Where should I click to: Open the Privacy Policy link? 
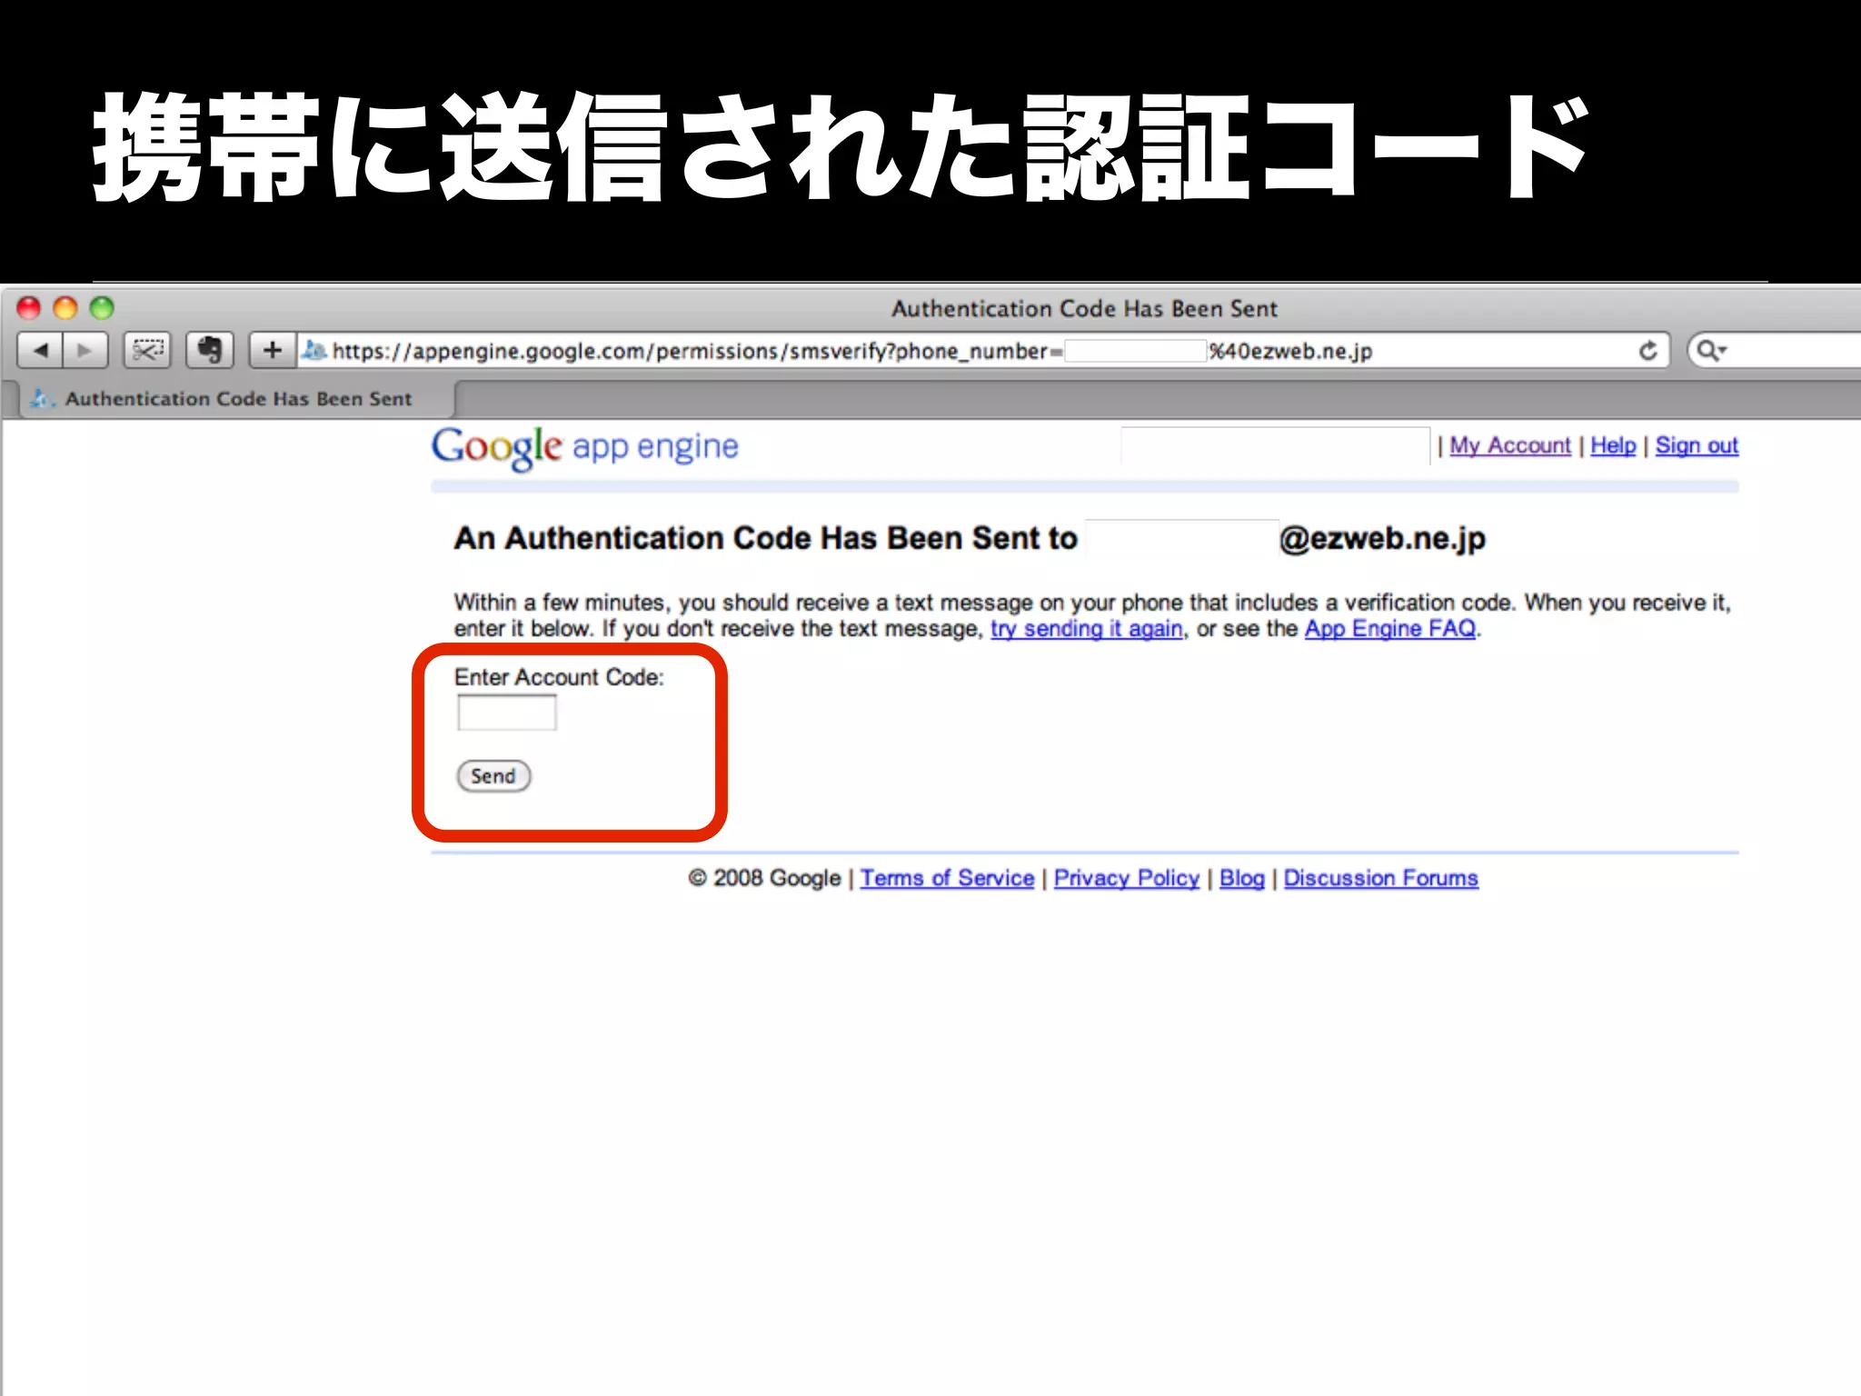point(1126,878)
